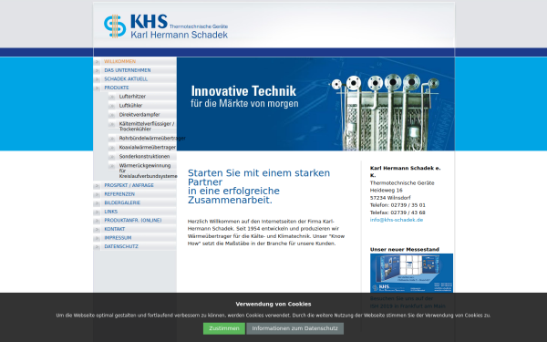Viewport: 547px width, 342px height.
Task: Open the Messestand thumbnail image
Action: [x=412, y=273]
